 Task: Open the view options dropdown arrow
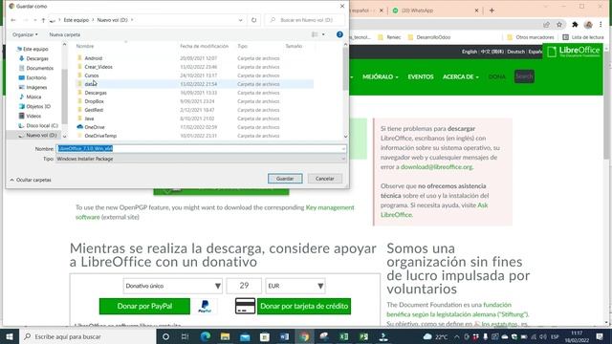(323, 34)
